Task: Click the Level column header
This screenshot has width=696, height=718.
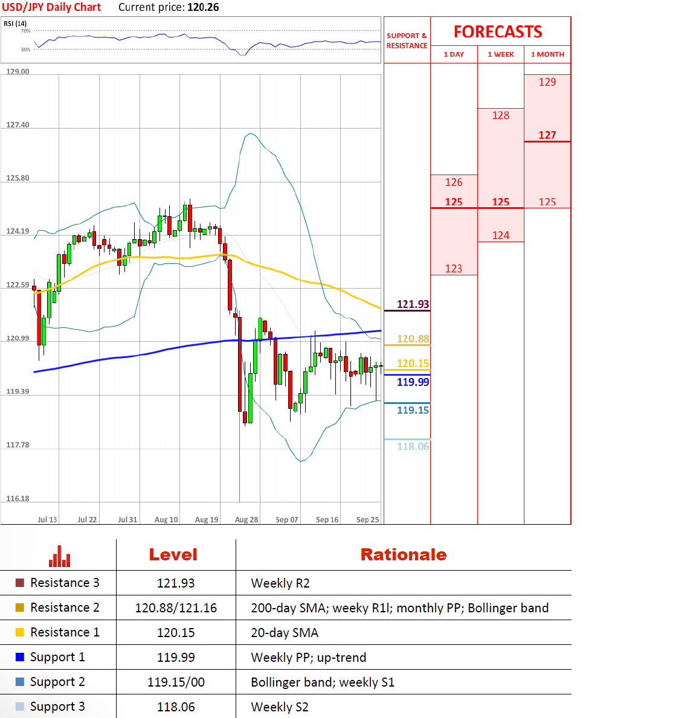Action: (x=173, y=554)
